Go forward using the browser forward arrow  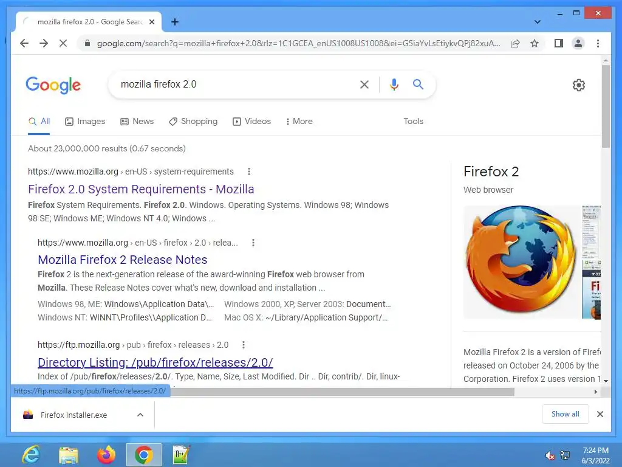[44, 43]
